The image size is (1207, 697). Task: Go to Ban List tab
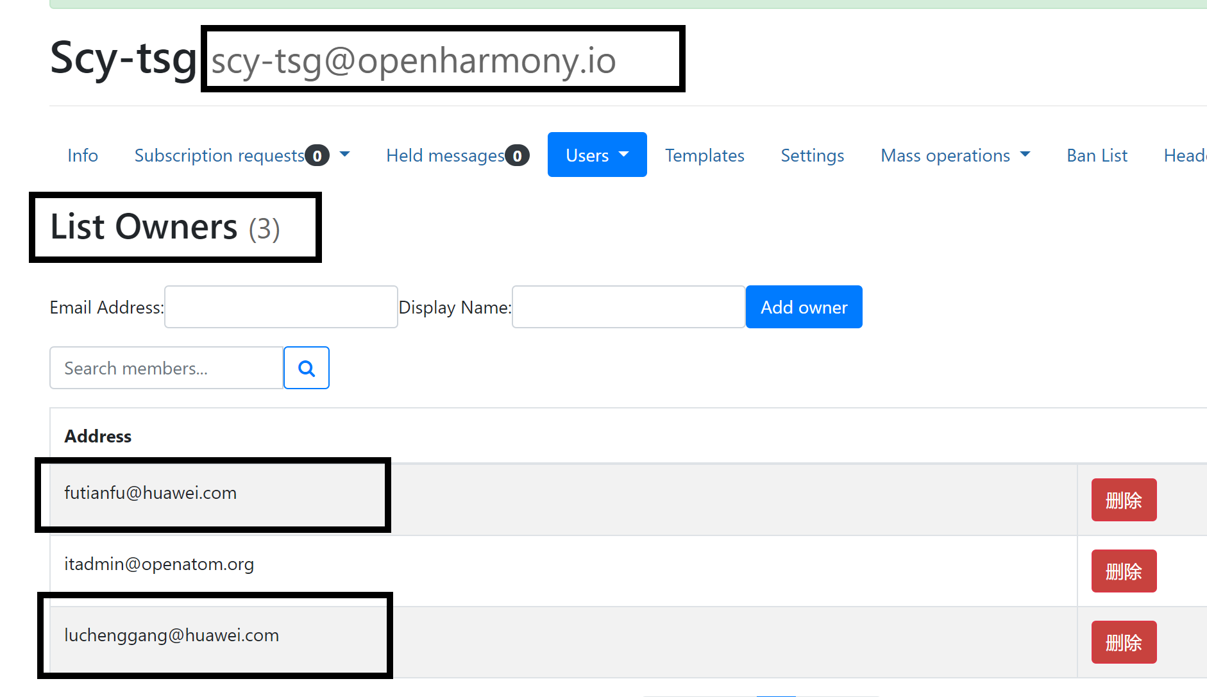pyautogui.click(x=1097, y=155)
